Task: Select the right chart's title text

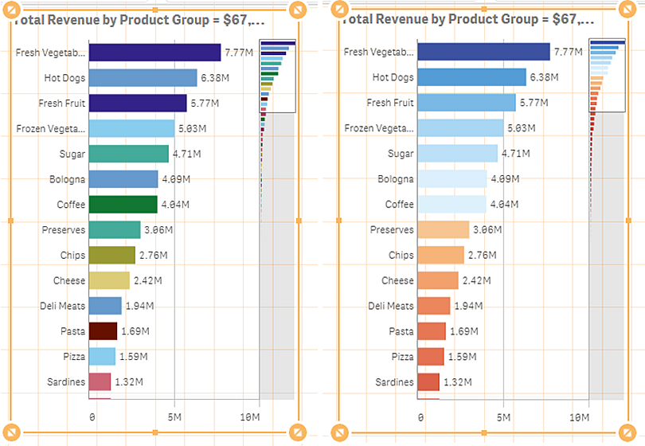Action: pyautogui.click(x=468, y=19)
